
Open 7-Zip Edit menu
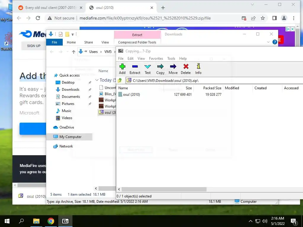(x=130, y=59)
